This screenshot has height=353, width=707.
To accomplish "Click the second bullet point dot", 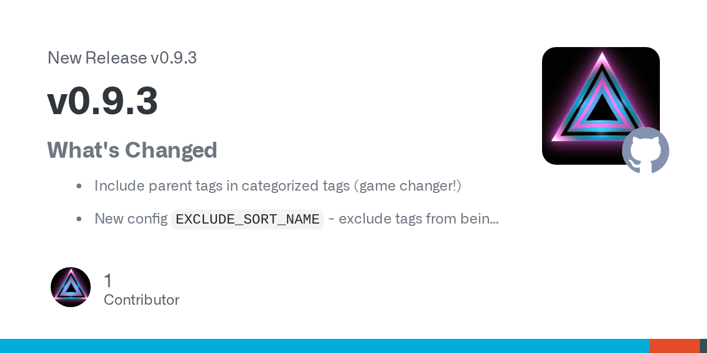I will [79, 219].
